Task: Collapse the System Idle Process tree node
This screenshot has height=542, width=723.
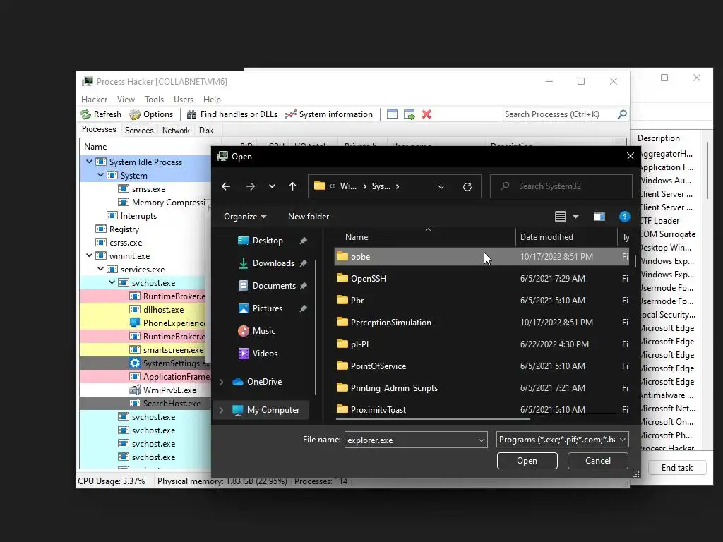Action: [89, 162]
